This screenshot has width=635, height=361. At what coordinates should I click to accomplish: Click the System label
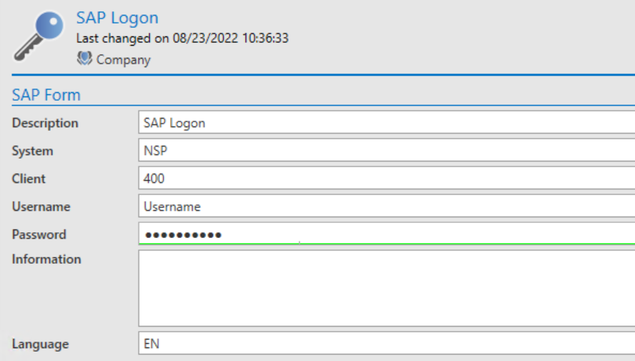point(32,151)
